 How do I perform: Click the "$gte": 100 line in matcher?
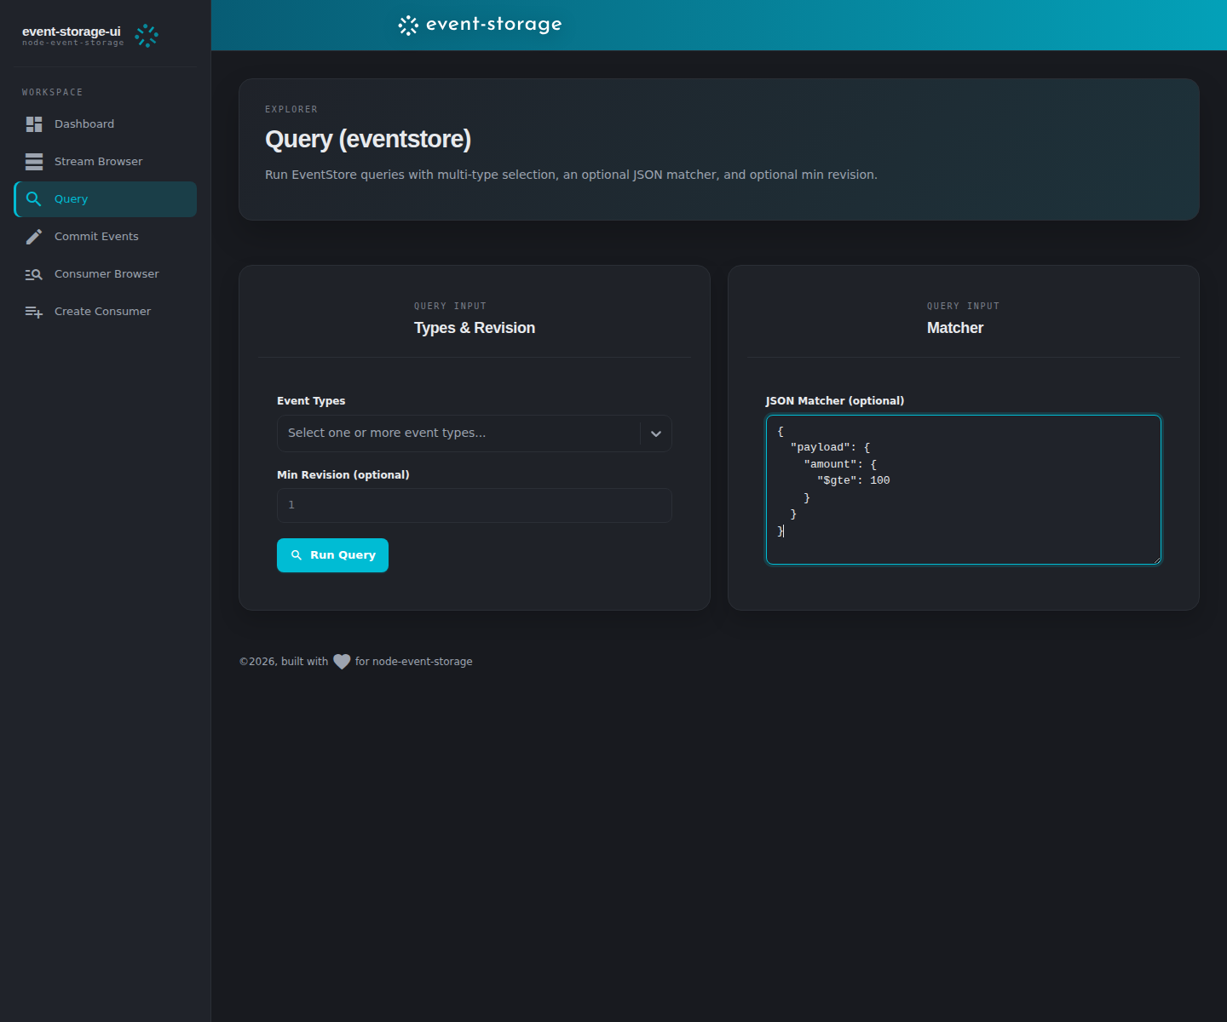point(853,481)
